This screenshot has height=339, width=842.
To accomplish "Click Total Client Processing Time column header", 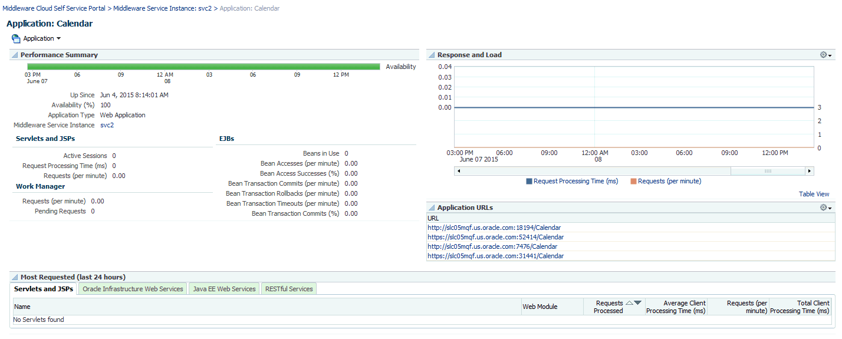I will 800,307.
